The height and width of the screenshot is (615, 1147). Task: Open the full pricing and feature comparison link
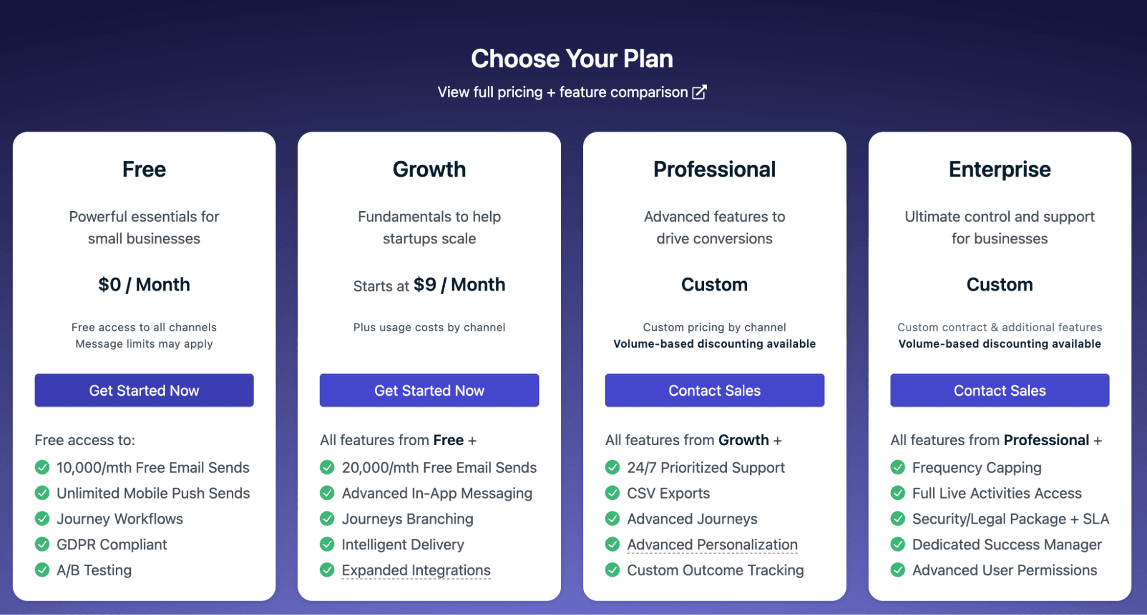(562, 92)
